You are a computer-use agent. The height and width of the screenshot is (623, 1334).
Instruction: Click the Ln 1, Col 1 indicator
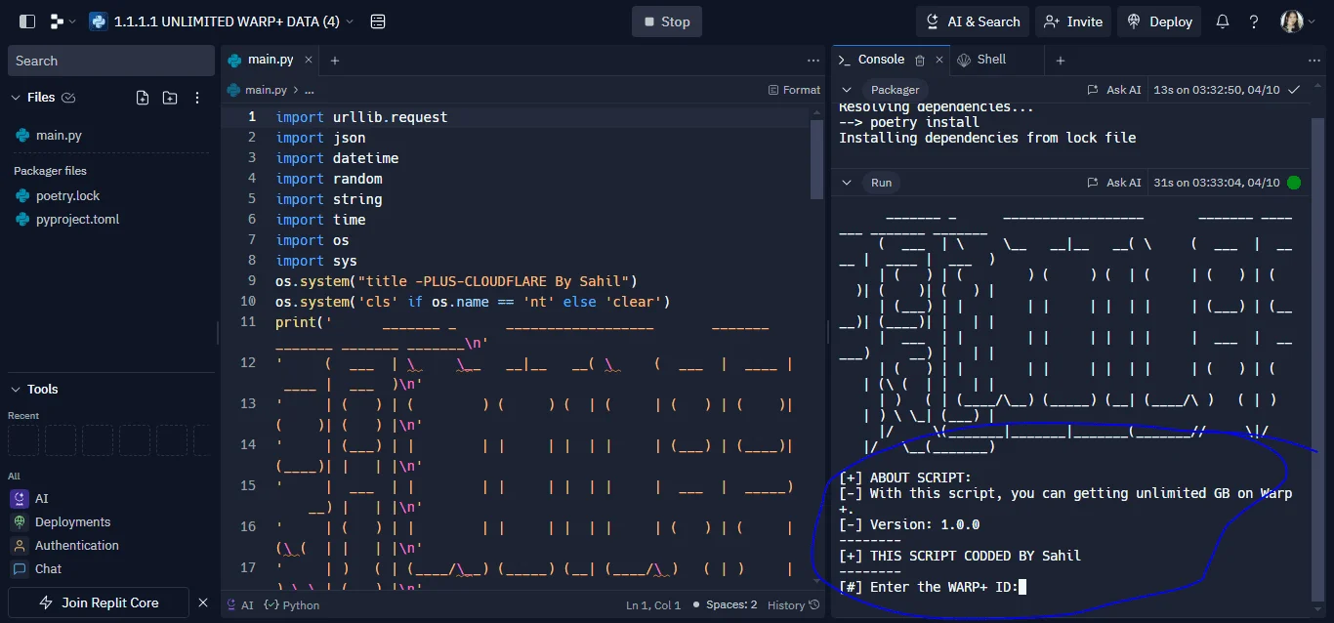(653, 605)
